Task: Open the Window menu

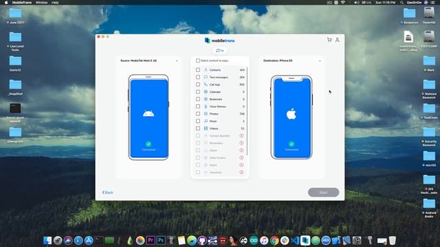Action: point(41,3)
